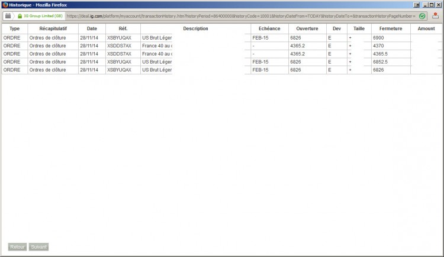Screen dimensions: 444x257
Task: Click the Fermeture column header
Action: pyautogui.click(x=391, y=28)
